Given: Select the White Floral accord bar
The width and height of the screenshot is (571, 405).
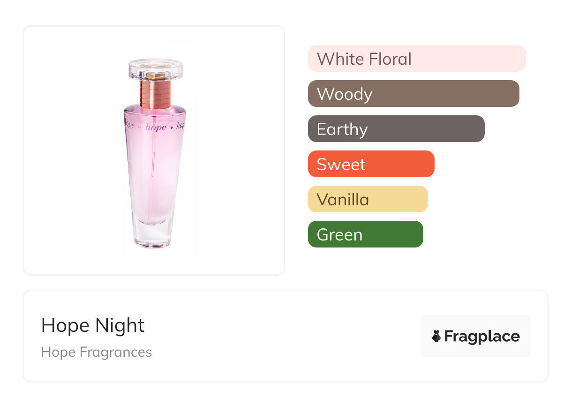Looking at the screenshot, I should point(416,59).
